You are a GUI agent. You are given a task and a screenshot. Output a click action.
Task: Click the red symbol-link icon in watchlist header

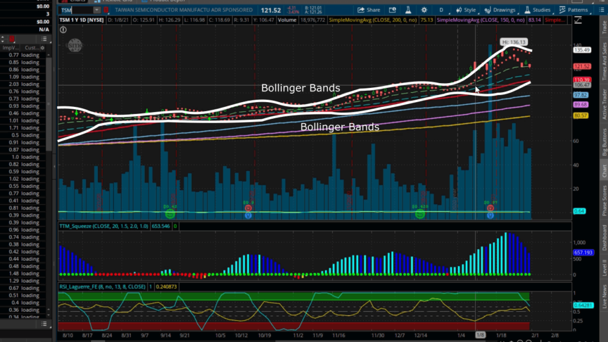[12, 39]
